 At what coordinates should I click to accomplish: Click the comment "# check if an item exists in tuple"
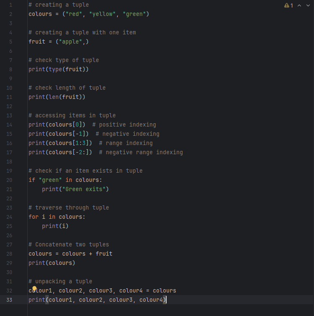(x=85, y=171)
